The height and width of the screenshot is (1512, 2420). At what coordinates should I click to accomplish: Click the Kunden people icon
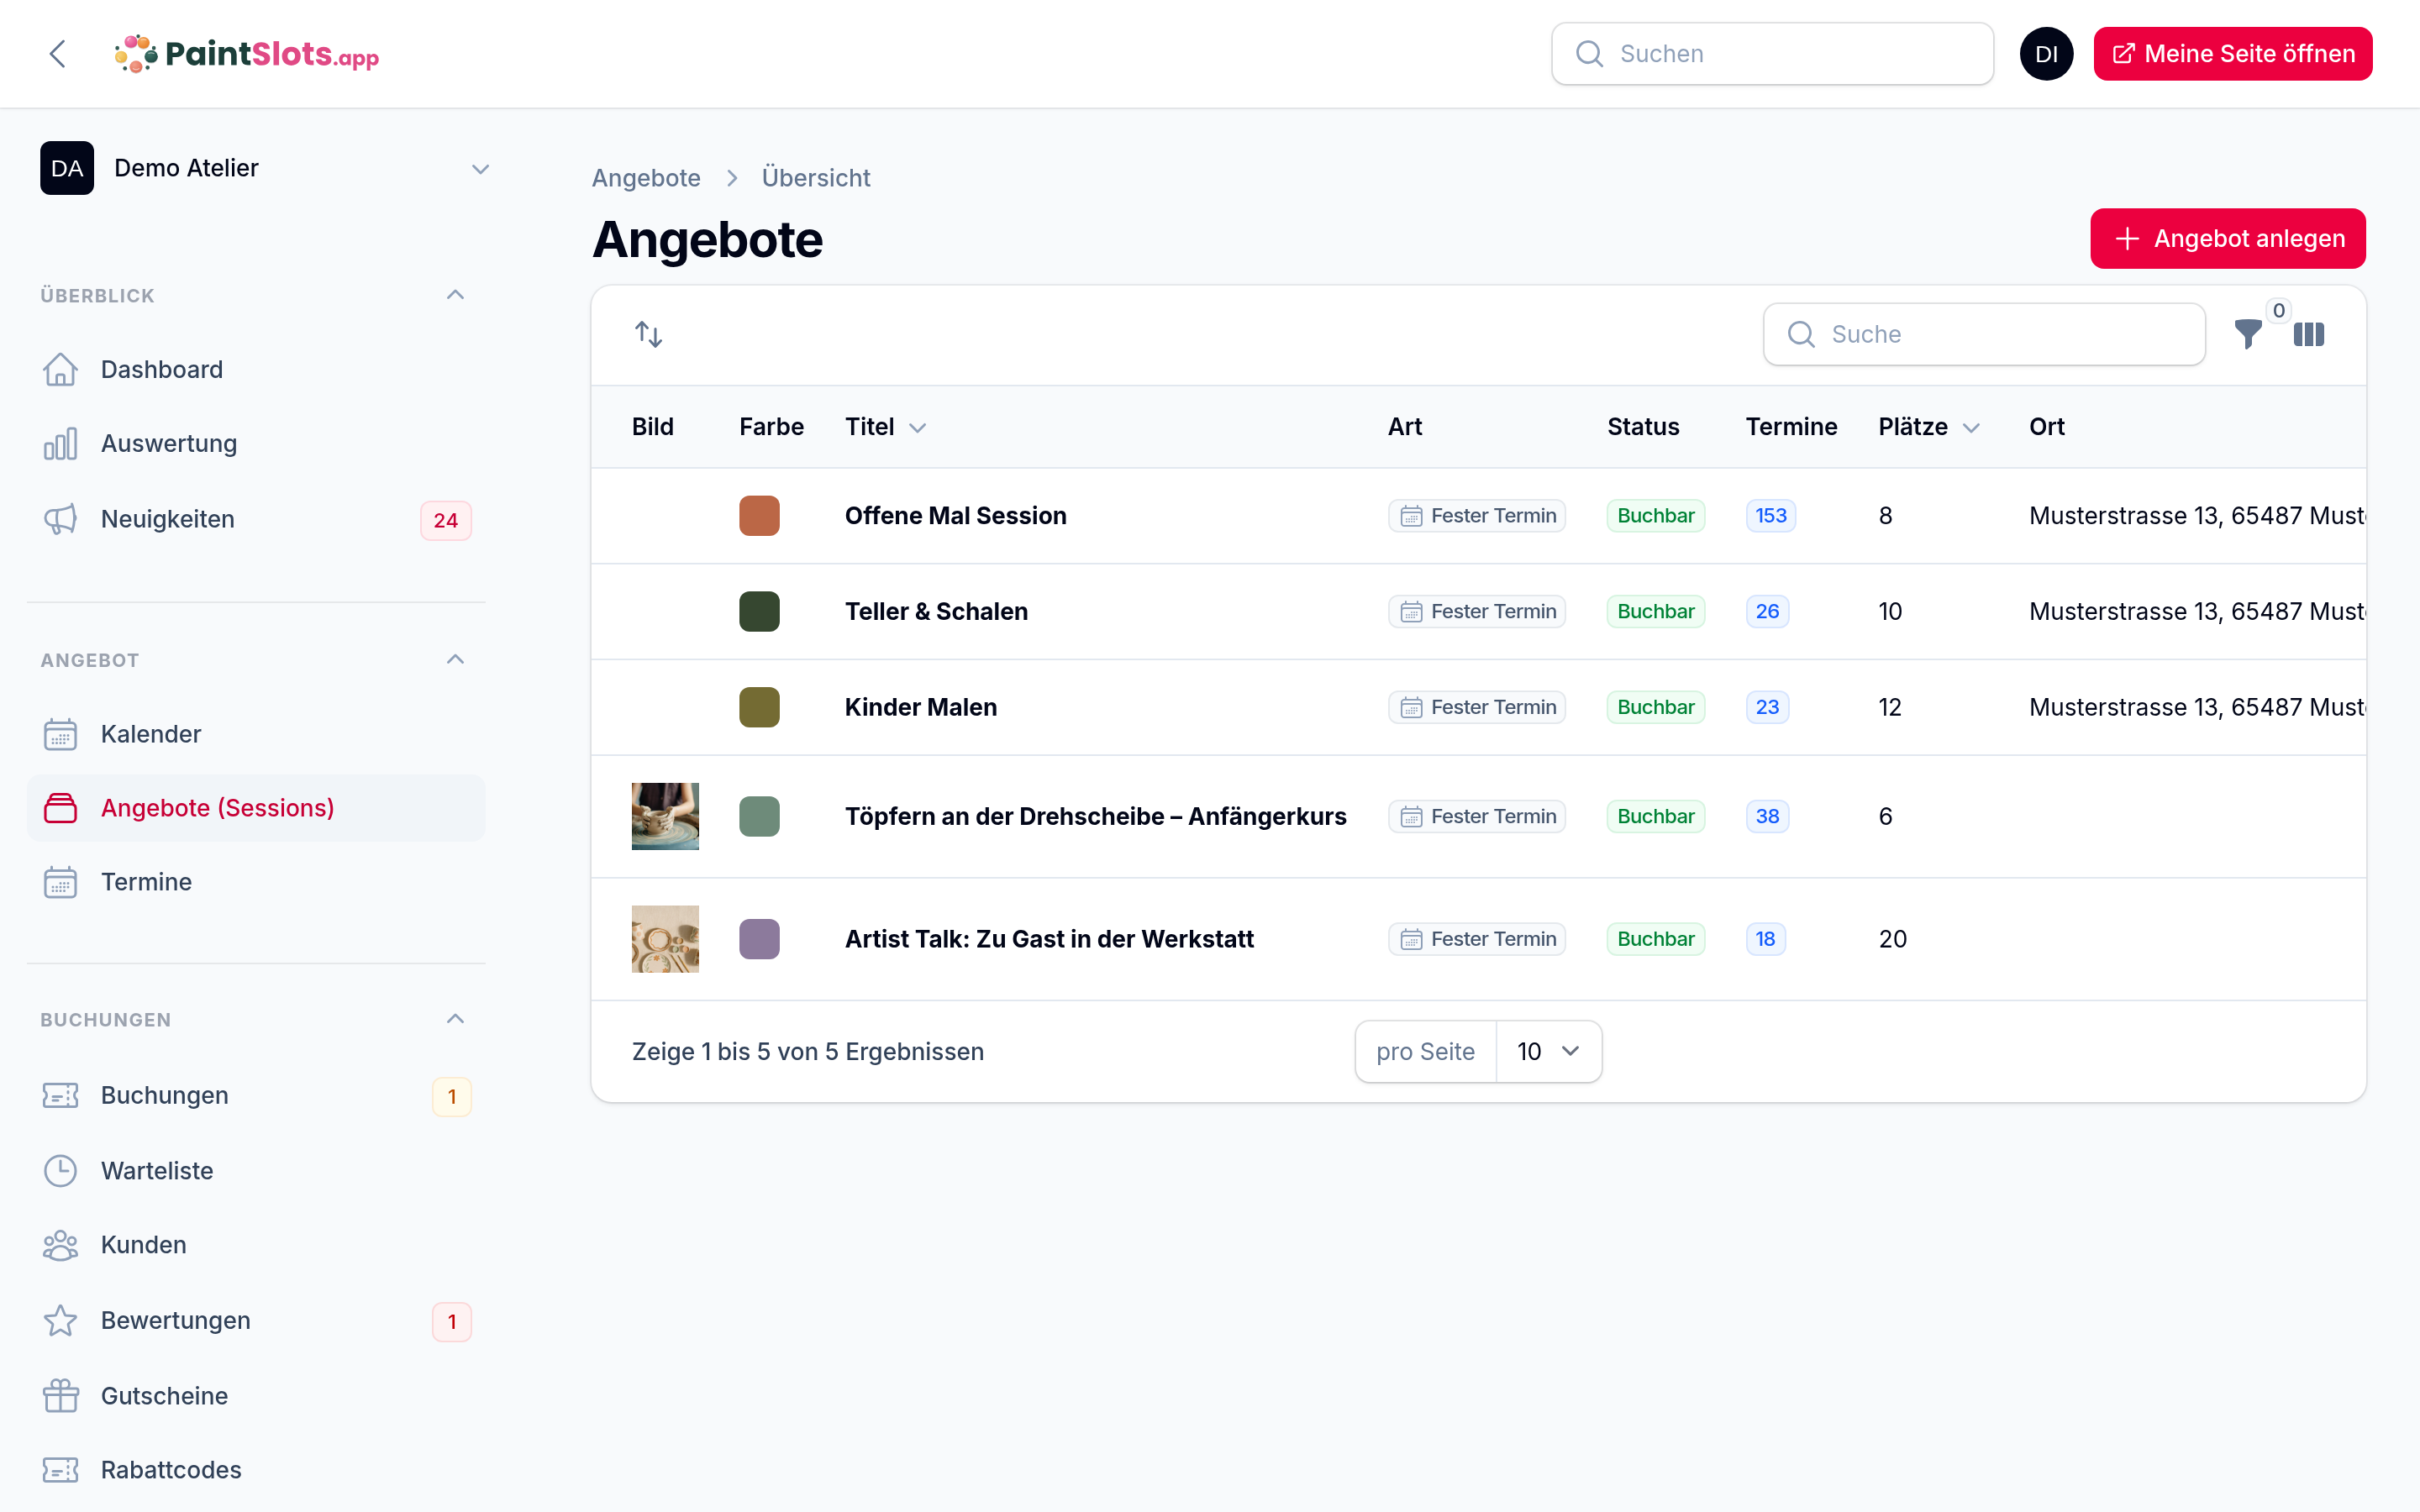click(x=60, y=1245)
